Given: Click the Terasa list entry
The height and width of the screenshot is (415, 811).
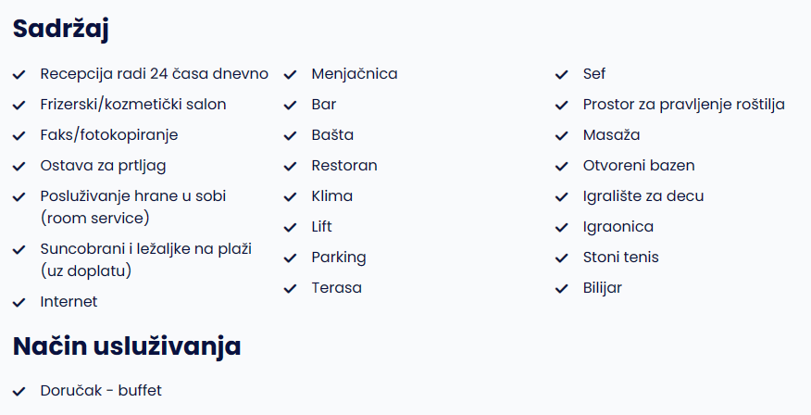Looking at the screenshot, I should click(x=336, y=288).
